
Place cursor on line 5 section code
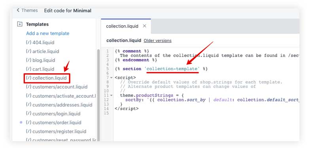161,69
